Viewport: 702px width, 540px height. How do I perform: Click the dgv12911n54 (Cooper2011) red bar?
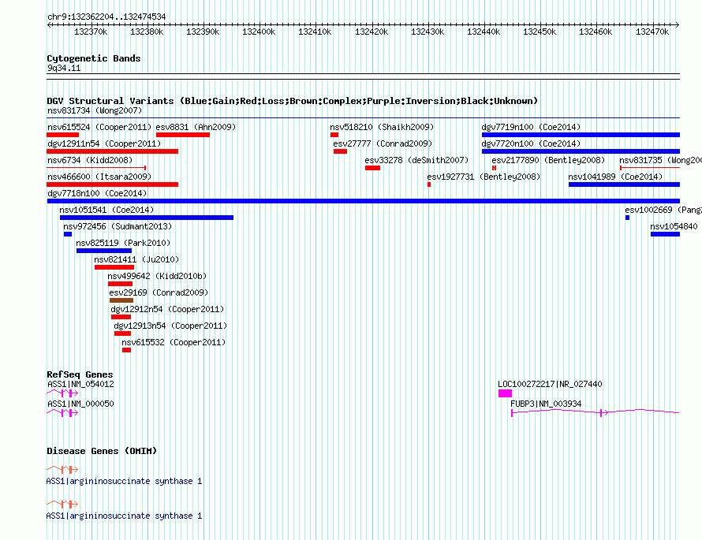pos(112,151)
